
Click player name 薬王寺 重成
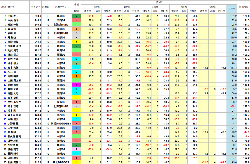click(14, 115)
